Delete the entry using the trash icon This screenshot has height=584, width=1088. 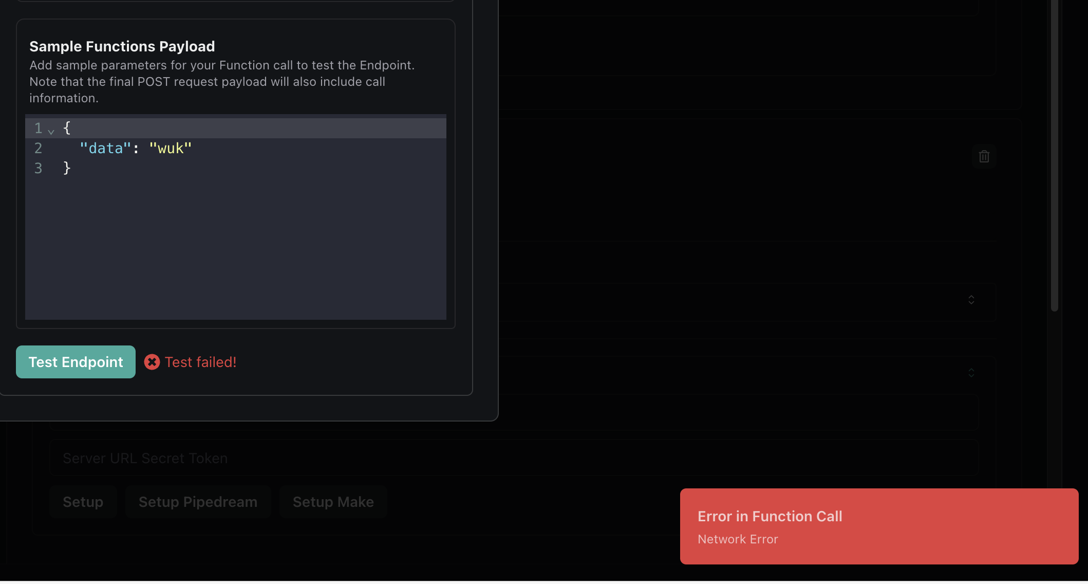(x=984, y=156)
